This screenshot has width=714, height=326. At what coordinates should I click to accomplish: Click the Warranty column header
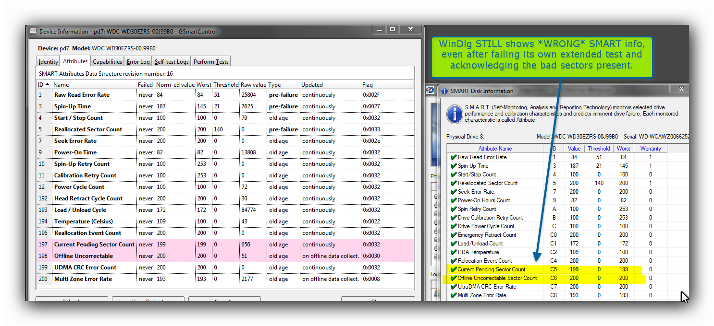tap(651, 149)
